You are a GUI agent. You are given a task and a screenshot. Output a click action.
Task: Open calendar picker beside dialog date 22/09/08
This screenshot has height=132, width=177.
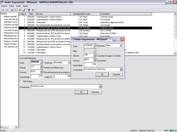pyautogui.click(x=95, y=45)
